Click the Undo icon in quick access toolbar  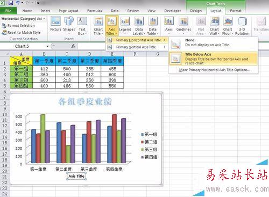click(17, 3)
